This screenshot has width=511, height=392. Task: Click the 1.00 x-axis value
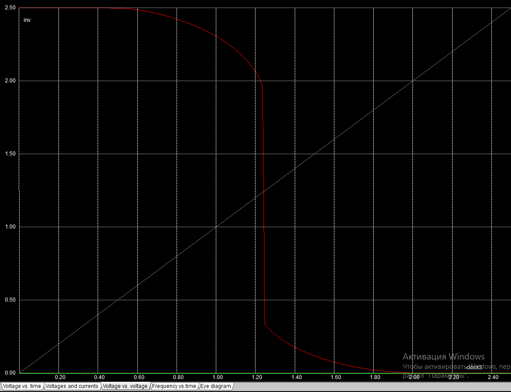pyautogui.click(x=218, y=377)
